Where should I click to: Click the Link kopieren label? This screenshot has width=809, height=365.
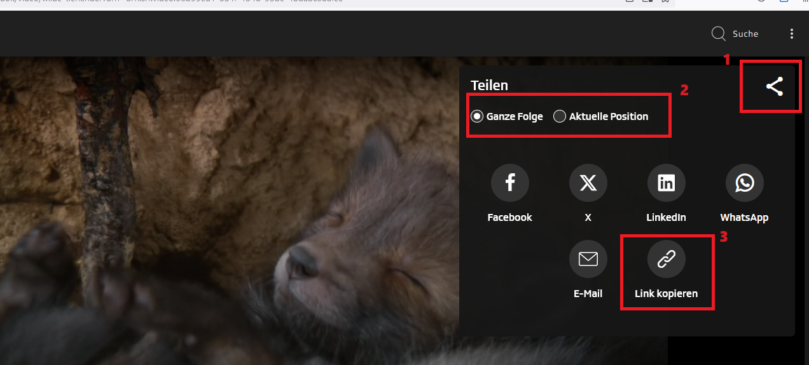[x=666, y=294]
